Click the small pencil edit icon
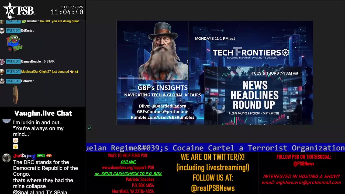The width and height of the screenshot is (345, 194). (90, 128)
